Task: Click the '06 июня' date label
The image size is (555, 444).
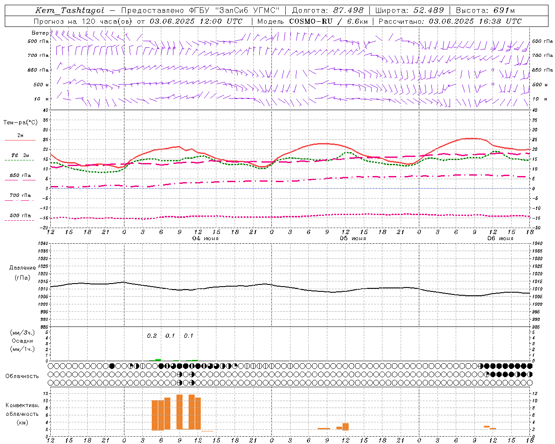Action: [500, 238]
